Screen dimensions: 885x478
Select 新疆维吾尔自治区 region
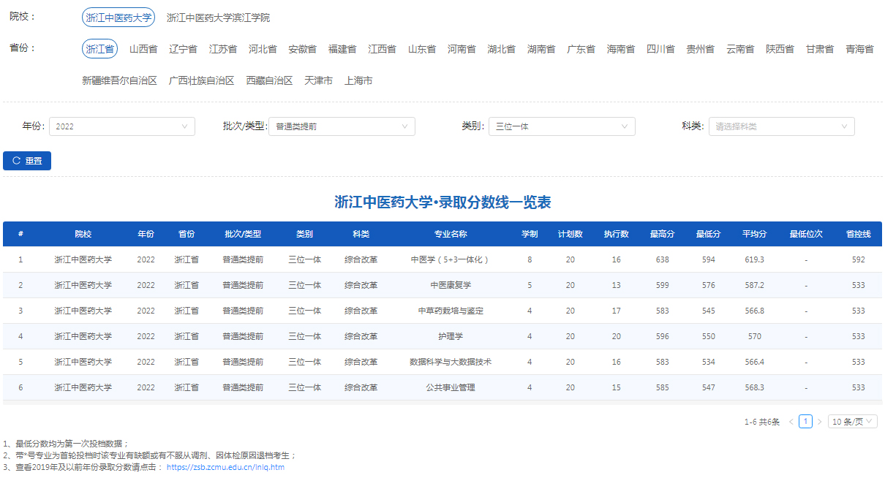[119, 80]
